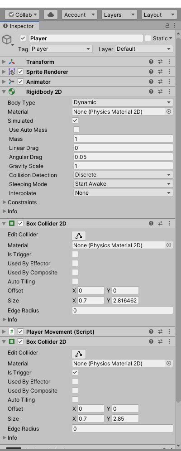Click the cloud services icon
181x451 pixels.
[51, 14]
